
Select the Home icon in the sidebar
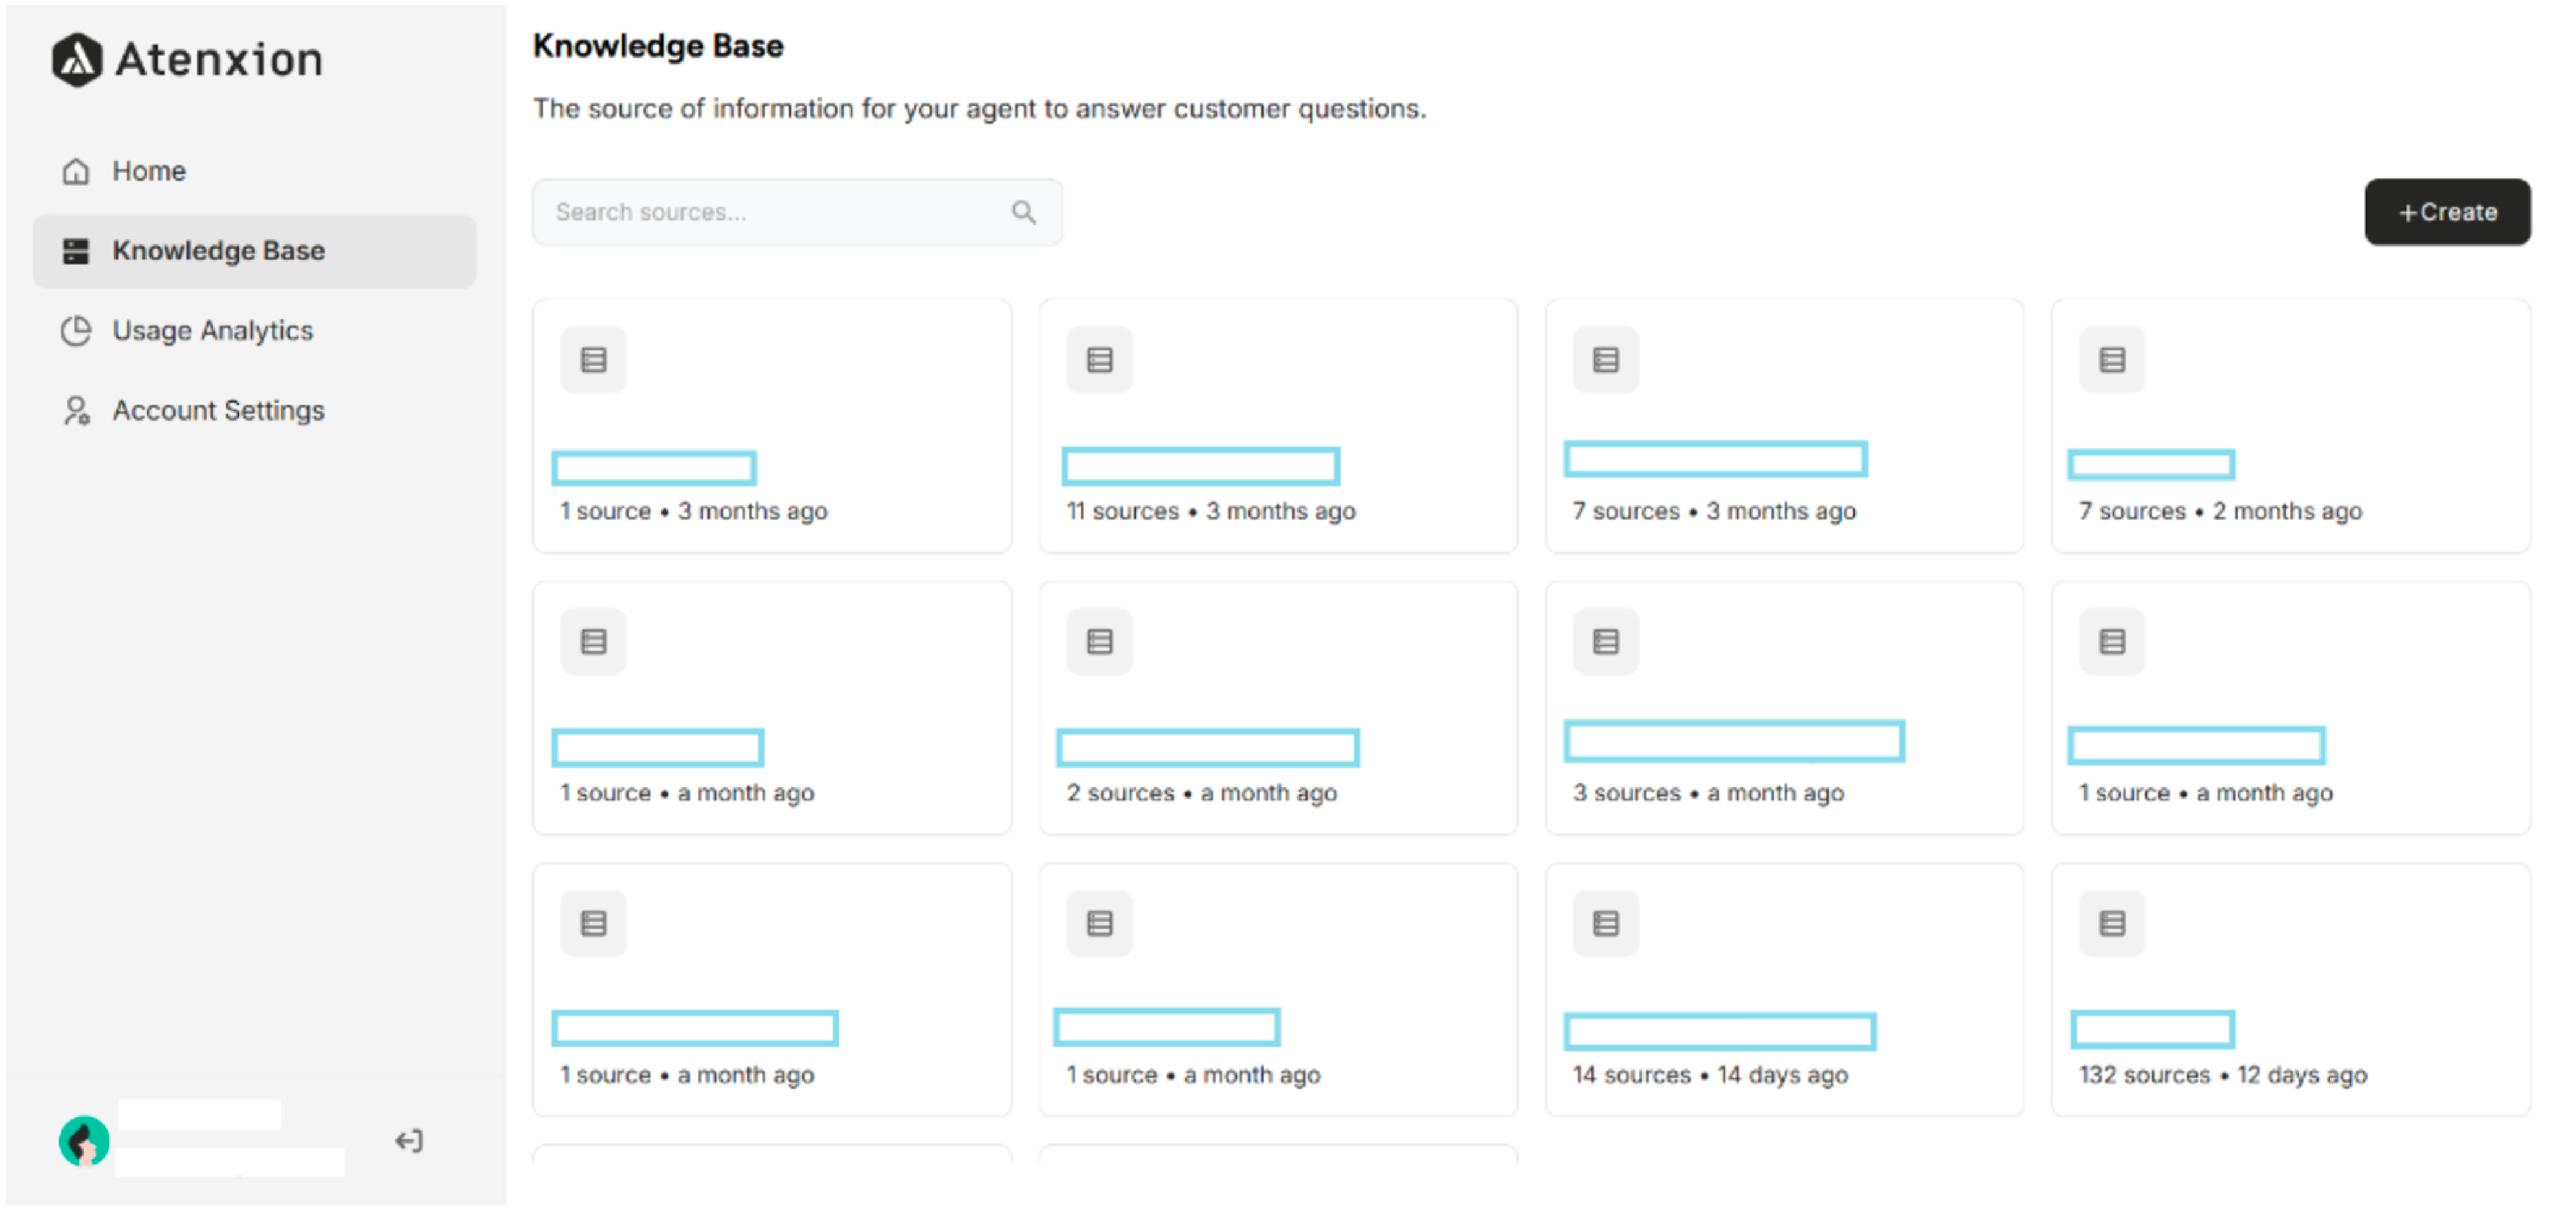[76, 171]
